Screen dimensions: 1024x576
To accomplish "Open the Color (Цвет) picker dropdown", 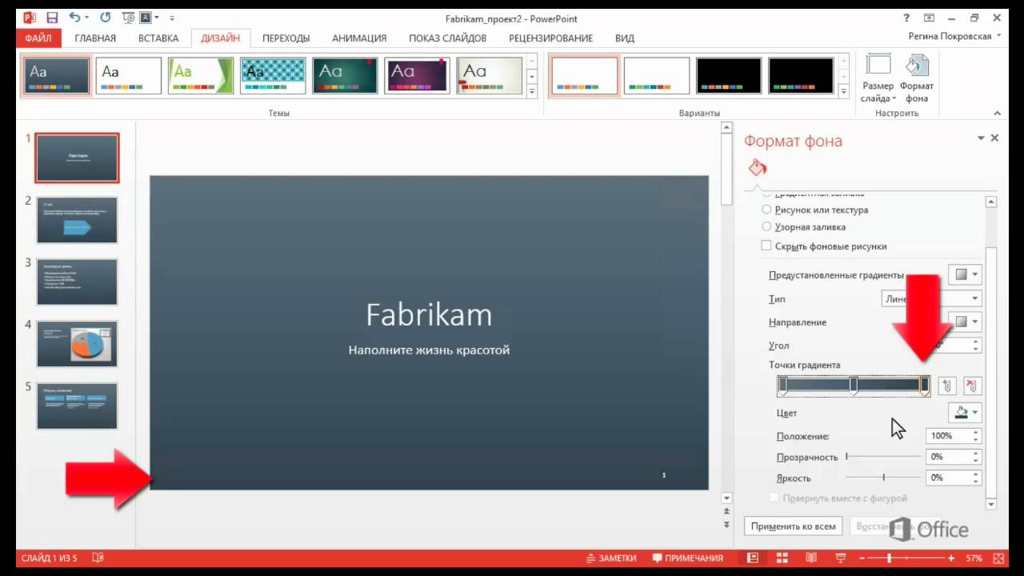I will (965, 413).
